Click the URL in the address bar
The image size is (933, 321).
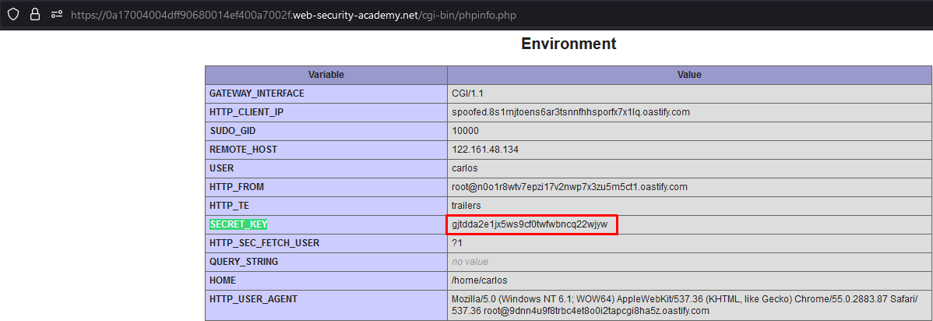pyautogui.click(x=294, y=14)
